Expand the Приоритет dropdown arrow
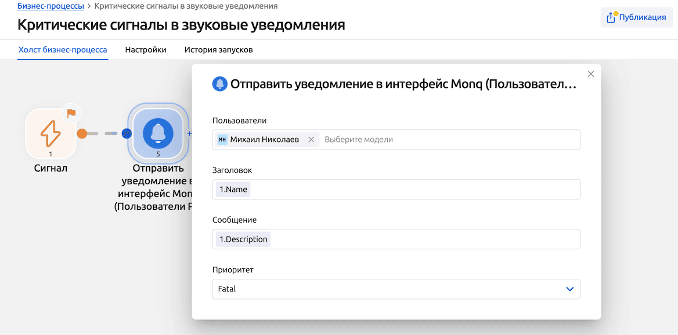This screenshot has height=335, width=678. [x=569, y=289]
